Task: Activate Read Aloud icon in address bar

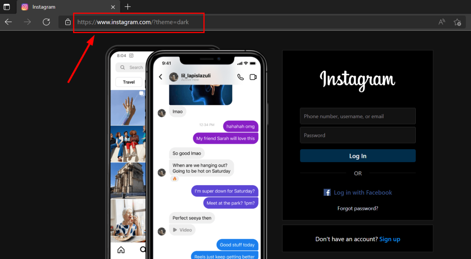Action: click(x=442, y=22)
